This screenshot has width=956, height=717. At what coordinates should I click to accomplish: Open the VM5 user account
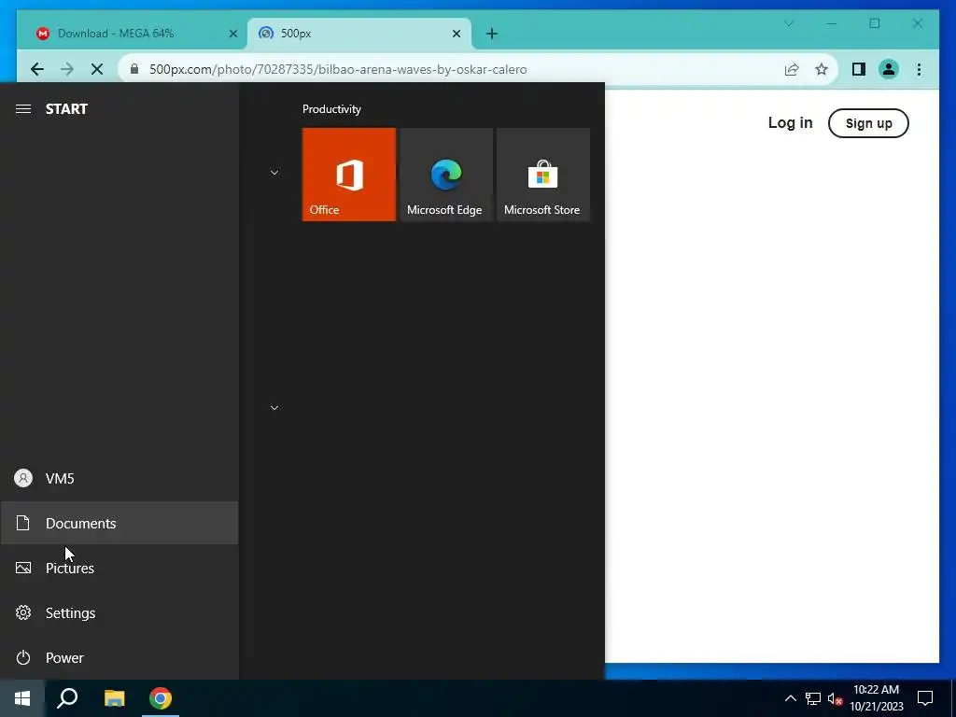click(x=119, y=478)
